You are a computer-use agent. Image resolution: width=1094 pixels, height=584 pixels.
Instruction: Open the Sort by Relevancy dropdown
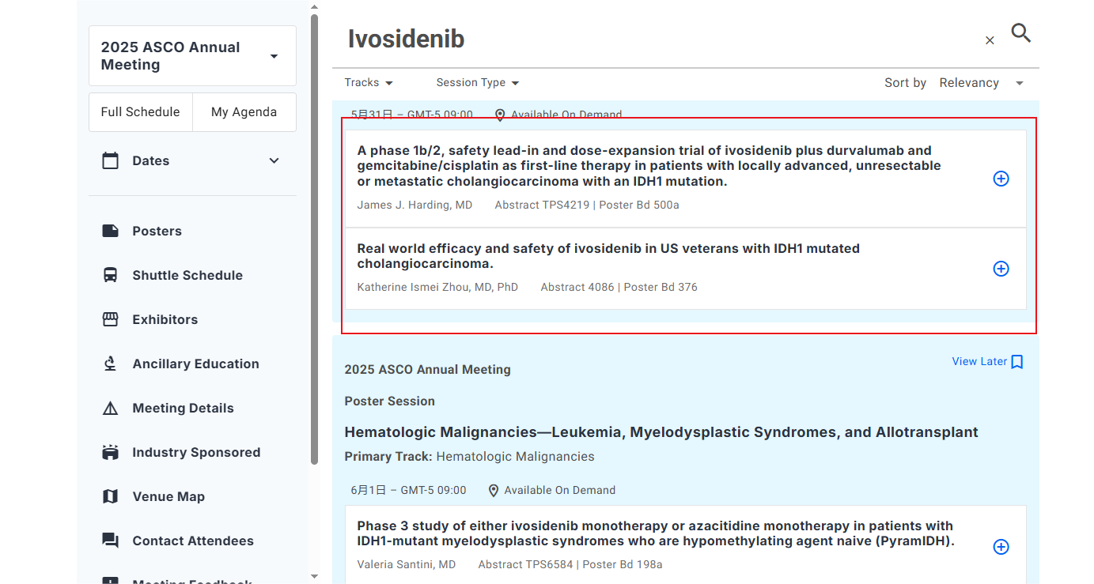point(981,83)
